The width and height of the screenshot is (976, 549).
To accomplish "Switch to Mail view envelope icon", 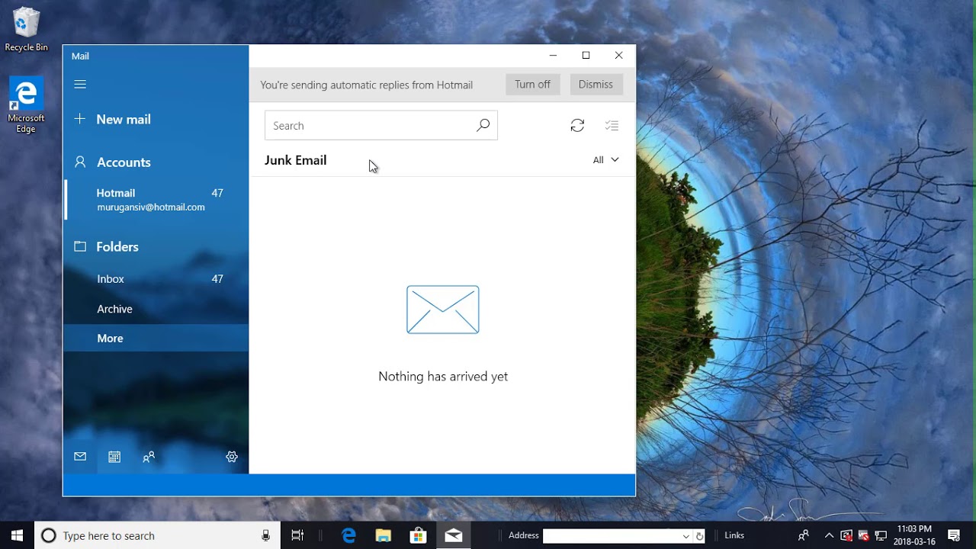I will 80,457.
